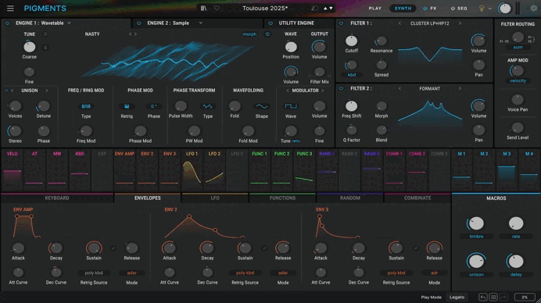
Task: Switch to the Random tab
Action: click(350, 198)
